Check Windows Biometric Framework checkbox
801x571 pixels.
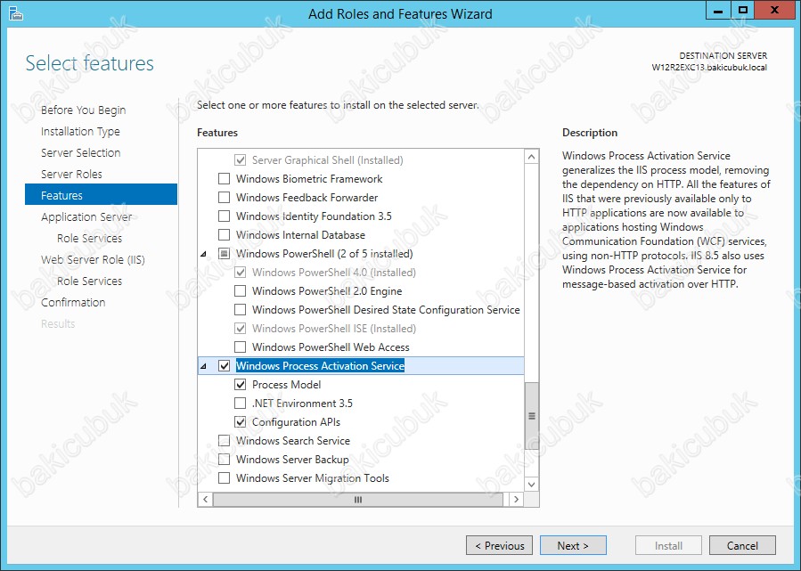coord(224,179)
